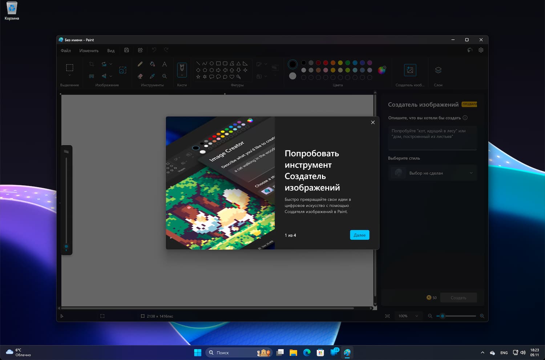
Task: Expand the selection options chevron
Action: click(x=69, y=75)
